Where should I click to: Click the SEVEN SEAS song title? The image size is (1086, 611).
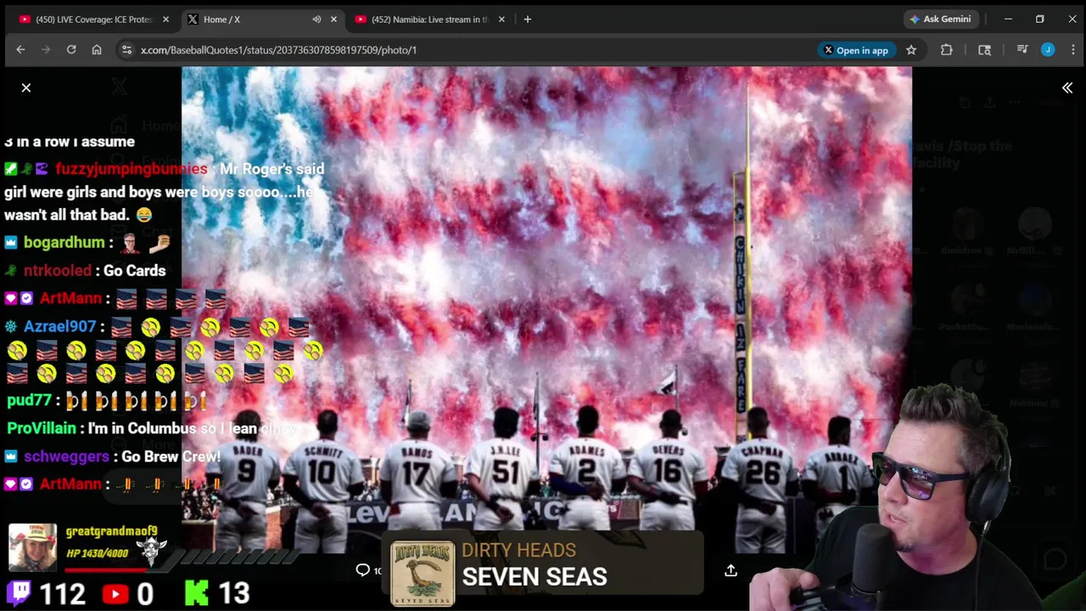pos(535,577)
